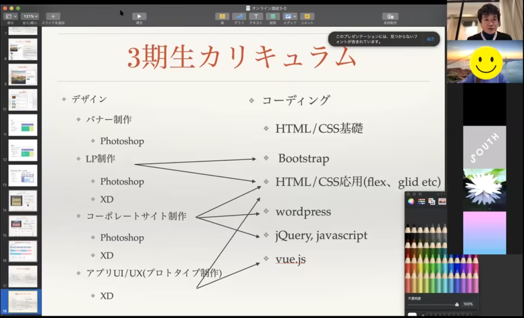Viewport: 524px width, 318px height.
Task: Click the document title オンライン講座3-0
Action: pos(269,8)
